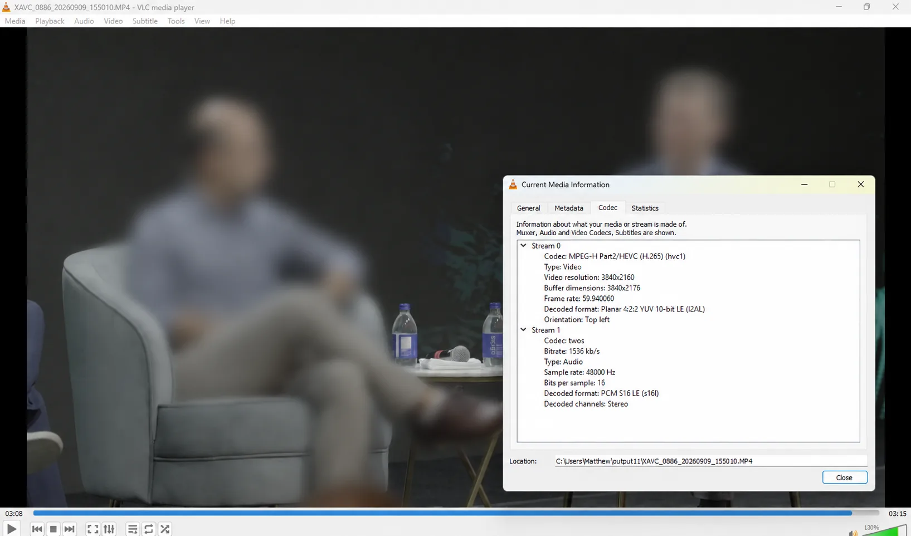Open the Tools menu
Viewport: 911px width, 536px height.
pyautogui.click(x=176, y=21)
